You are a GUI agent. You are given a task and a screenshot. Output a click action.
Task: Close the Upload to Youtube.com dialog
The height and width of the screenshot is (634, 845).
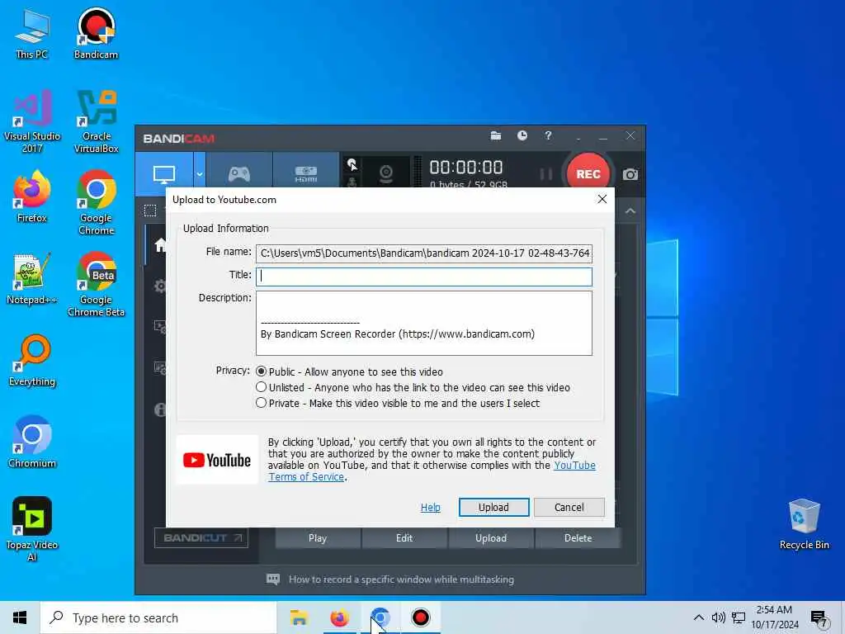click(x=602, y=199)
